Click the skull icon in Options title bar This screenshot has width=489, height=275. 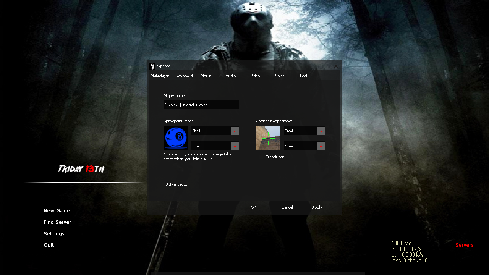tap(152, 66)
